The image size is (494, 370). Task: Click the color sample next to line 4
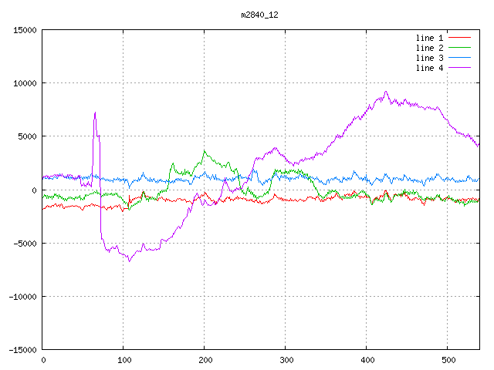click(459, 68)
